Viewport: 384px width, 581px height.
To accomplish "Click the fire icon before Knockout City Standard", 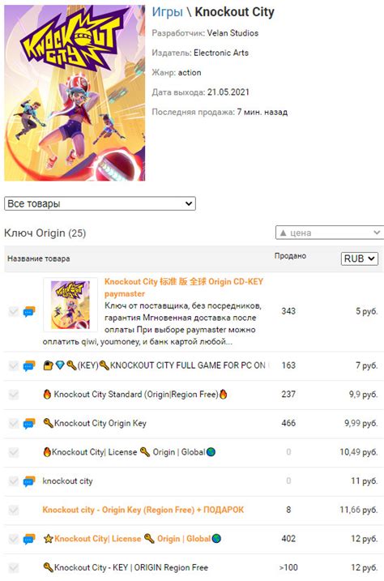I will tap(47, 395).
